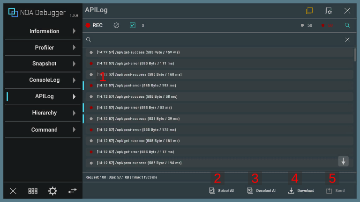Select the get-success 58 ms log entry

coord(219,97)
